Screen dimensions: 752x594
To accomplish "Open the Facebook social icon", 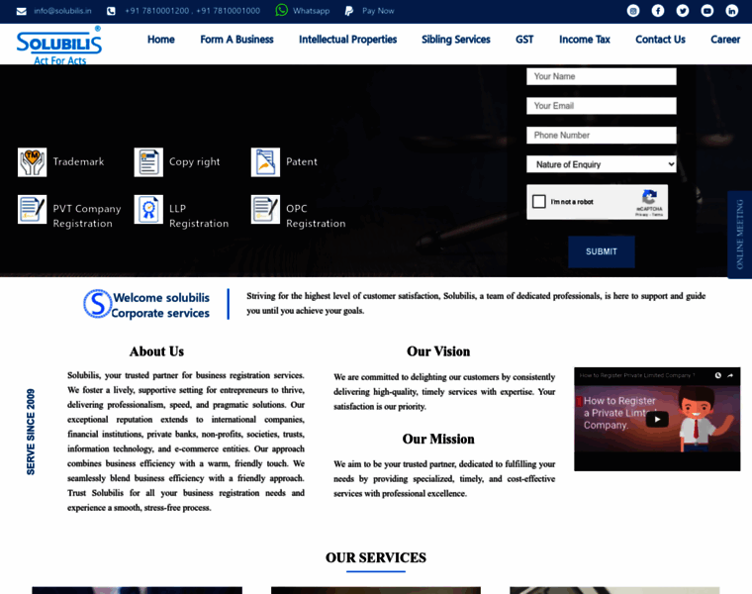I will click(x=658, y=11).
